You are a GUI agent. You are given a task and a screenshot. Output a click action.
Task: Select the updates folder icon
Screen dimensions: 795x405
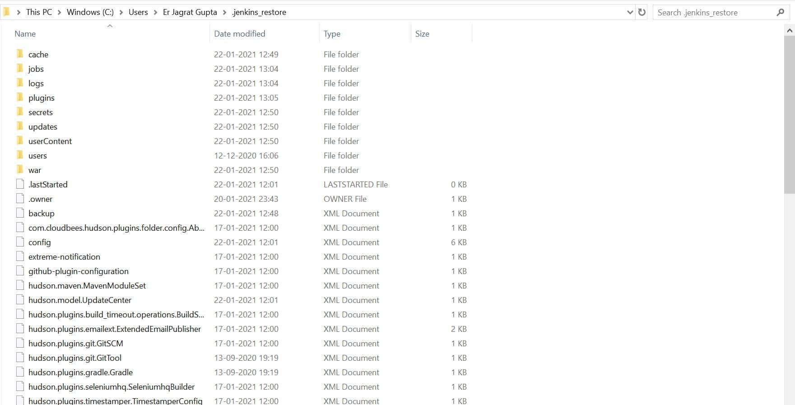(20, 126)
